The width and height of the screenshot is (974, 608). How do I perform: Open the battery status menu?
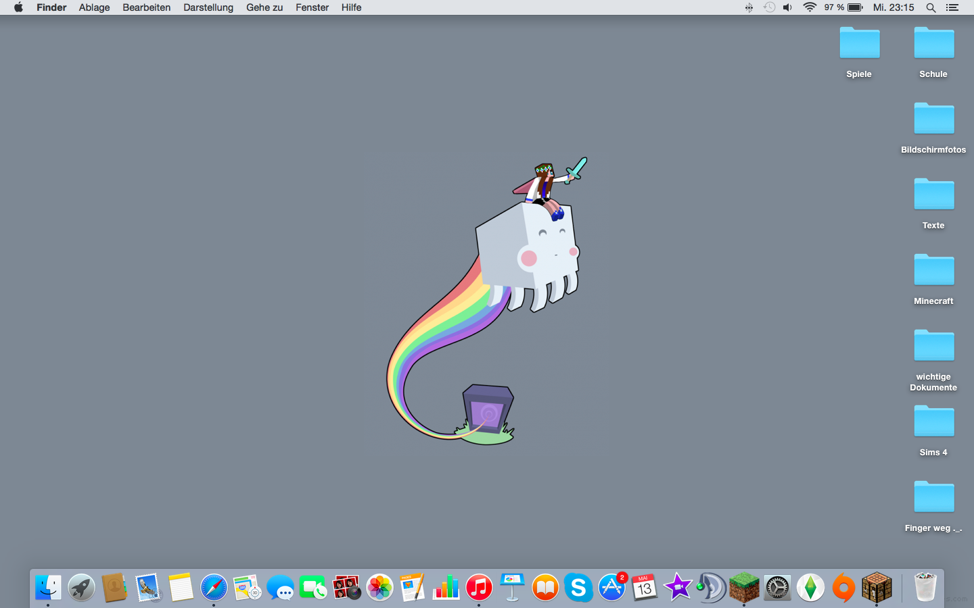tap(855, 7)
